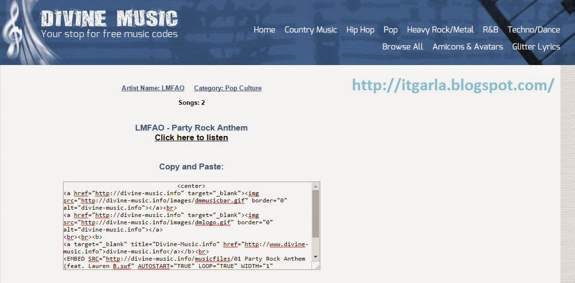Click the dmmusicbar.gif code line
This screenshot has width=575, height=283.
(175, 200)
